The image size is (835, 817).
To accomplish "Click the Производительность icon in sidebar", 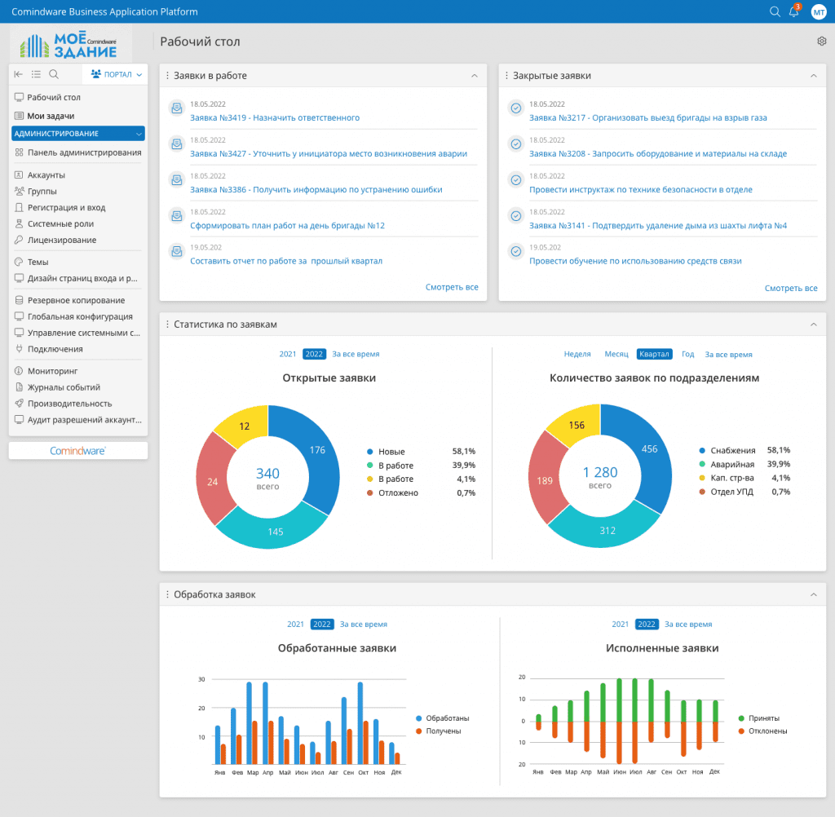I will pyautogui.click(x=18, y=403).
